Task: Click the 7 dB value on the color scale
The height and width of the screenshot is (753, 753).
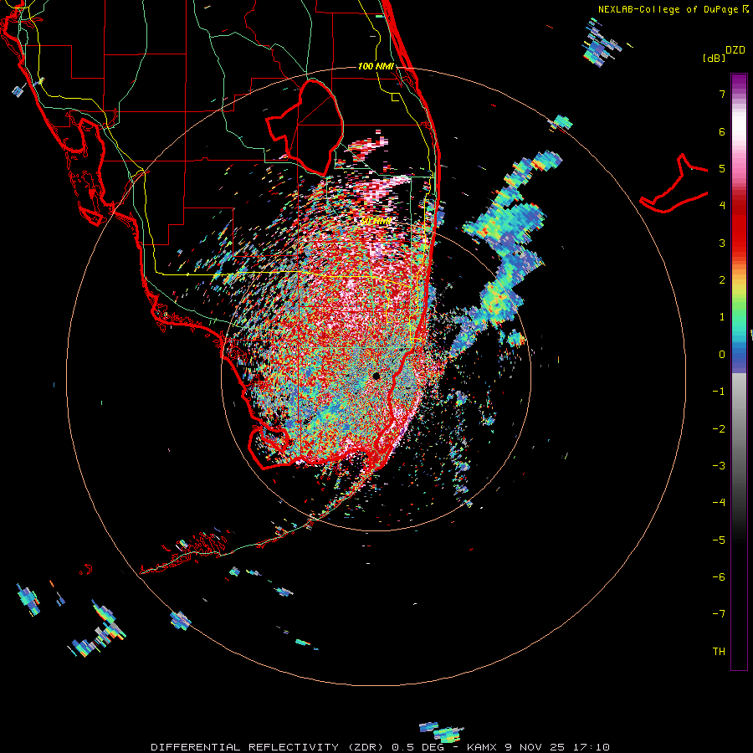Action: point(722,94)
